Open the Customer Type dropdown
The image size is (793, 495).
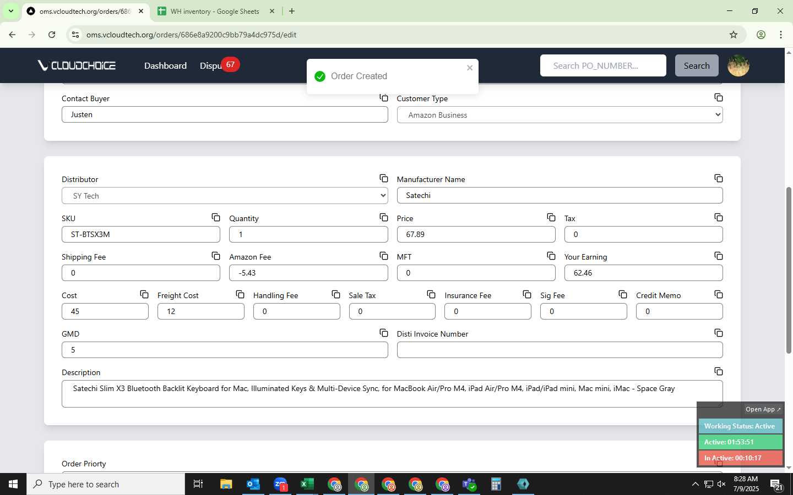560,115
